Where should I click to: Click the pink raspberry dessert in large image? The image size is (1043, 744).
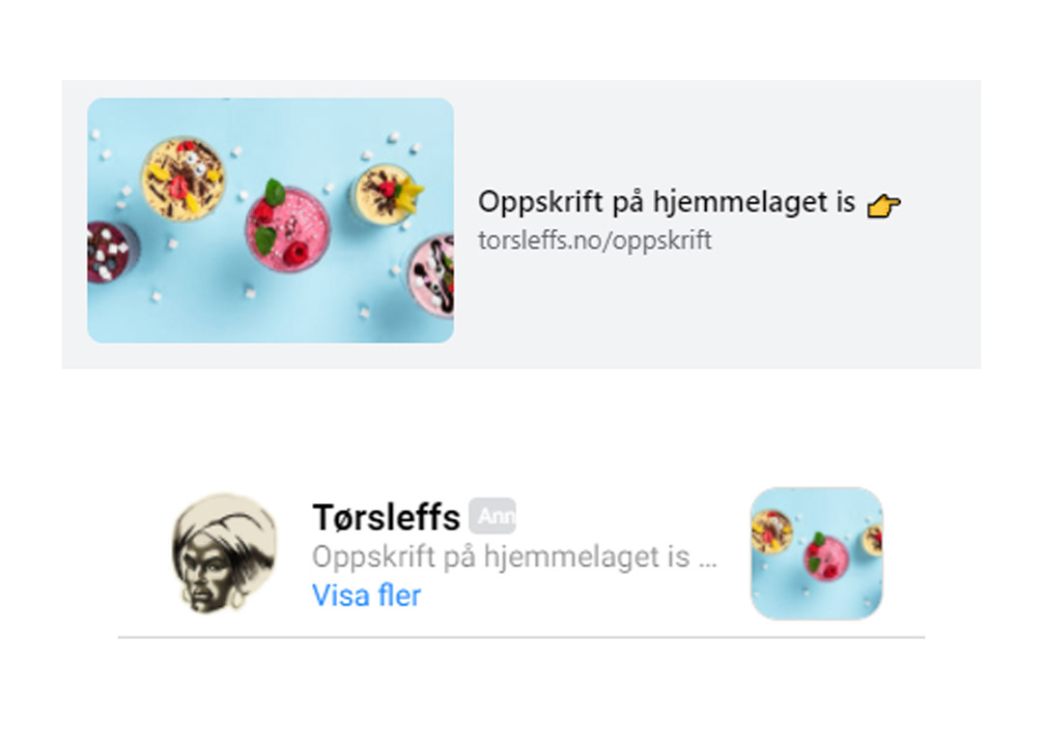288,226
